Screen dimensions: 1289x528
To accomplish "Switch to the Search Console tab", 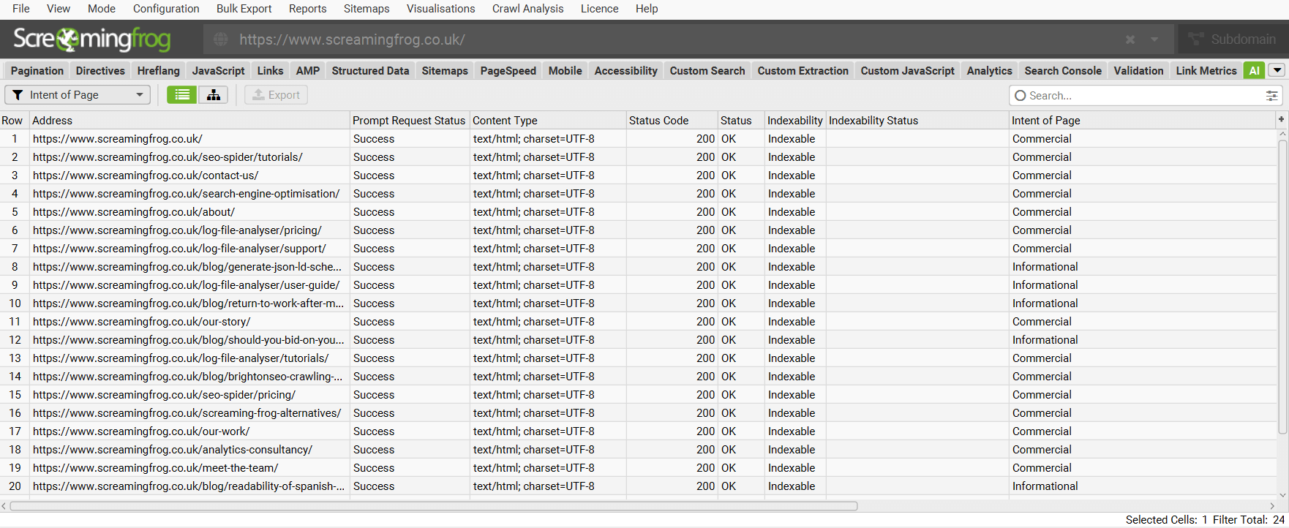I will coord(1062,71).
